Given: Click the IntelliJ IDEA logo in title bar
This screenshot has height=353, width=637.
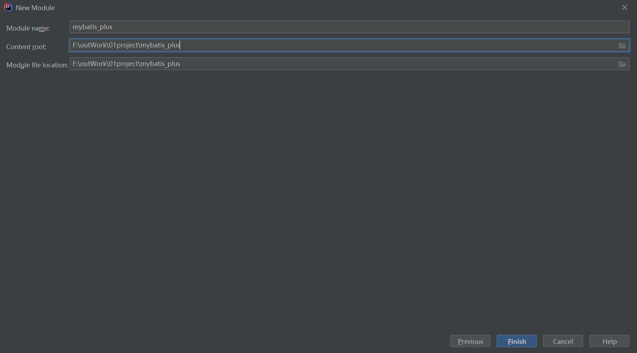Looking at the screenshot, I should (8, 7).
